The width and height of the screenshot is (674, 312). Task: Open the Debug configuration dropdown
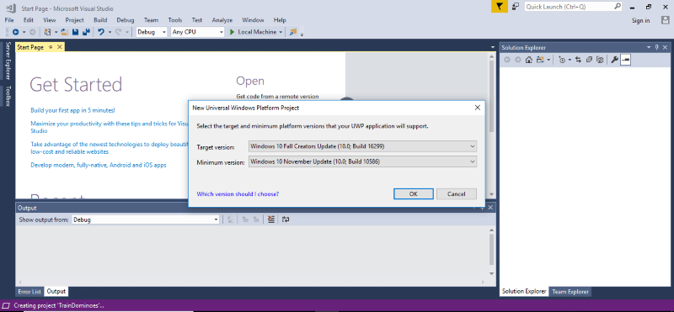tap(152, 32)
